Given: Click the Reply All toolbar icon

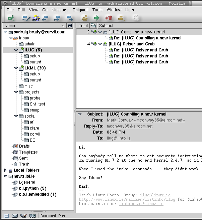Looking at the screenshot, I should pos(57,18).
